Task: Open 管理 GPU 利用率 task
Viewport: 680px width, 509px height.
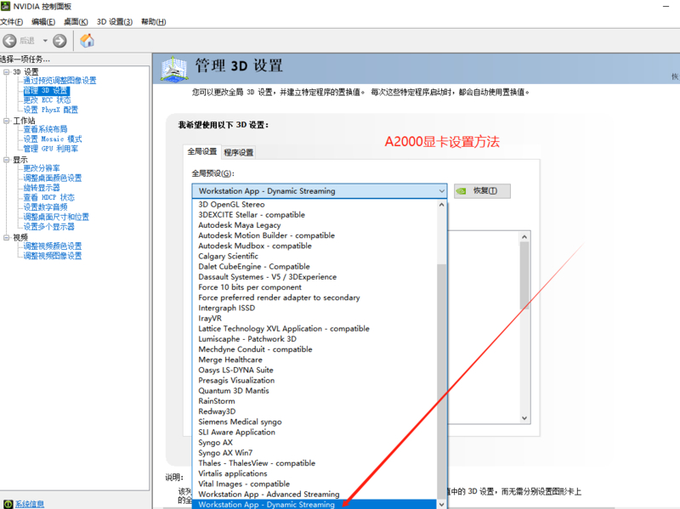Action: pos(51,149)
